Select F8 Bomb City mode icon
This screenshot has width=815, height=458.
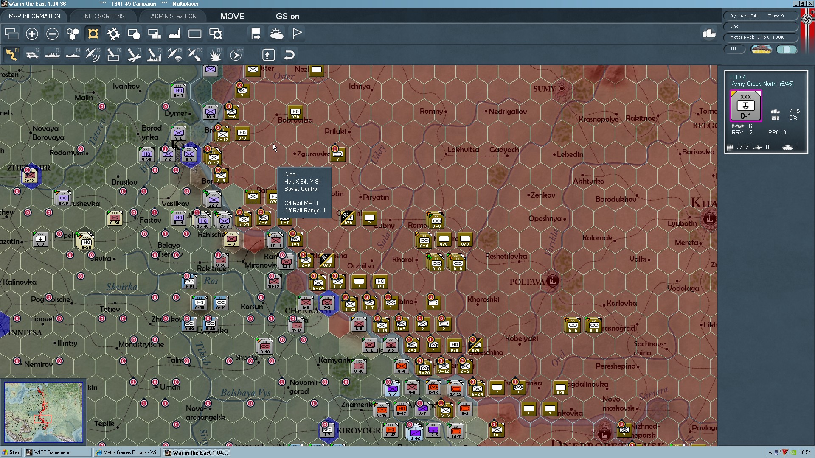coord(154,55)
